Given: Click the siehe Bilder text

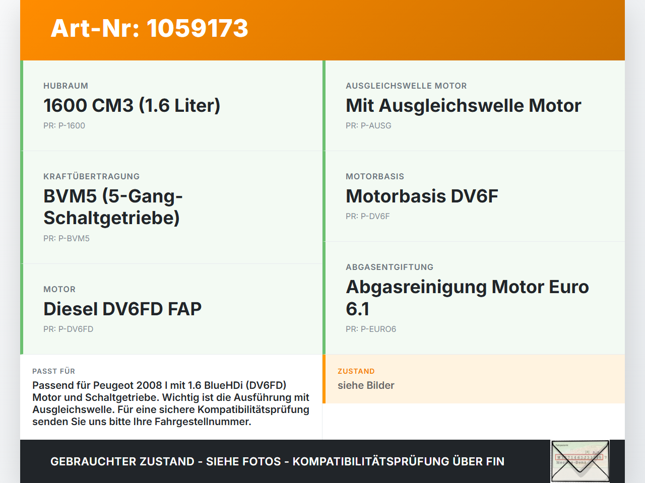Looking at the screenshot, I should [x=366, y=385].
